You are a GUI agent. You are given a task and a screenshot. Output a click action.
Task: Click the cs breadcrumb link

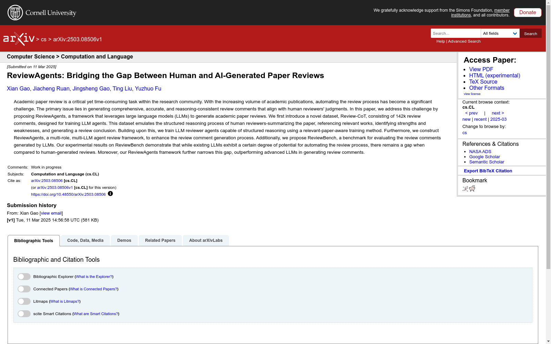44,40
